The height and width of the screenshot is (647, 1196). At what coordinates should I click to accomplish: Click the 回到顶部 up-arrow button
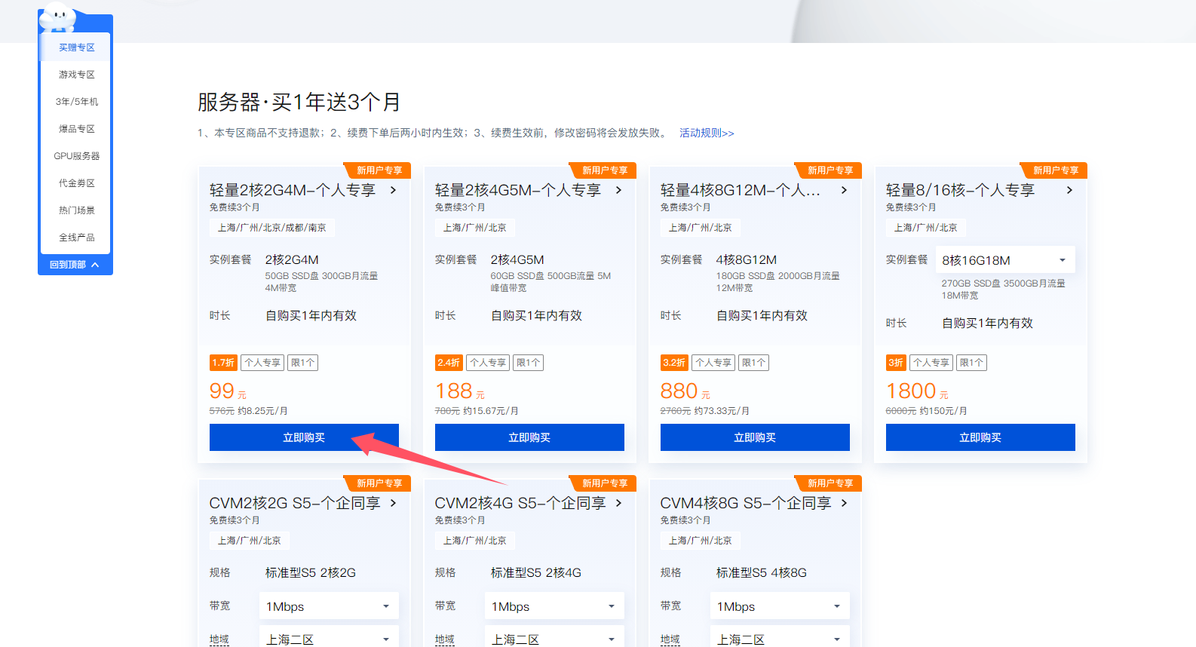(75, 265)
